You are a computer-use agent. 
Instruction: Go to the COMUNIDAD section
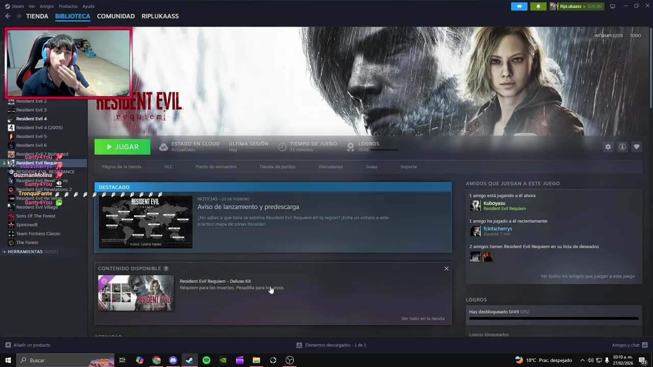pos(116,16)
